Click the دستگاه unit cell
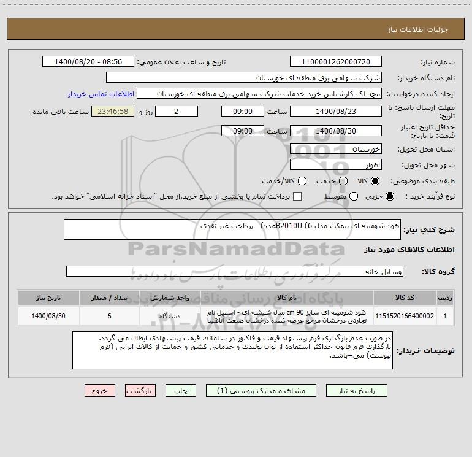Image resolution: width=472 pixels, height=457 pixels. (170, 316)
